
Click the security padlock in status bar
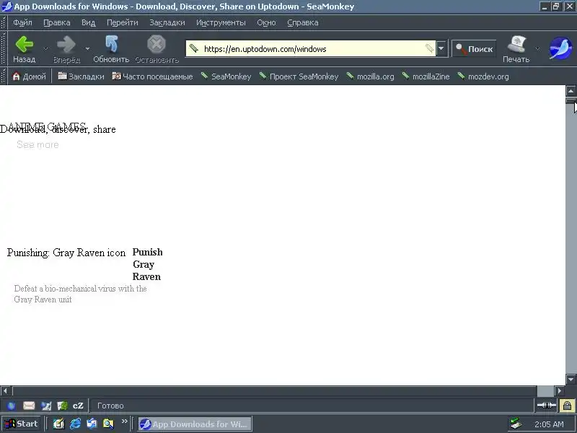[x=567, y=406]
